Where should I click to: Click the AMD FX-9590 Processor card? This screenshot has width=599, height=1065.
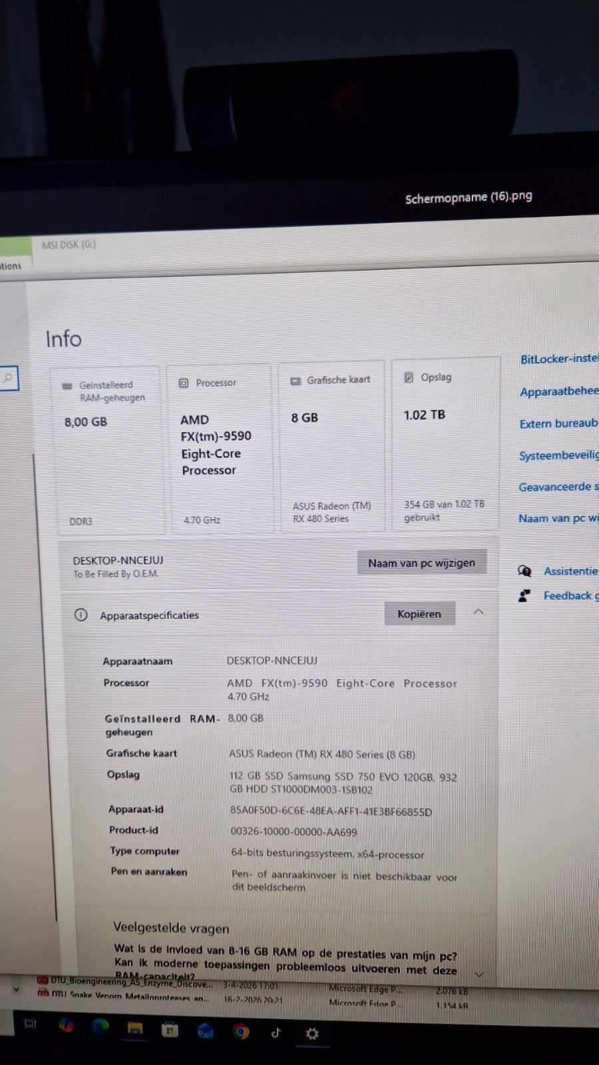(220, 448)
